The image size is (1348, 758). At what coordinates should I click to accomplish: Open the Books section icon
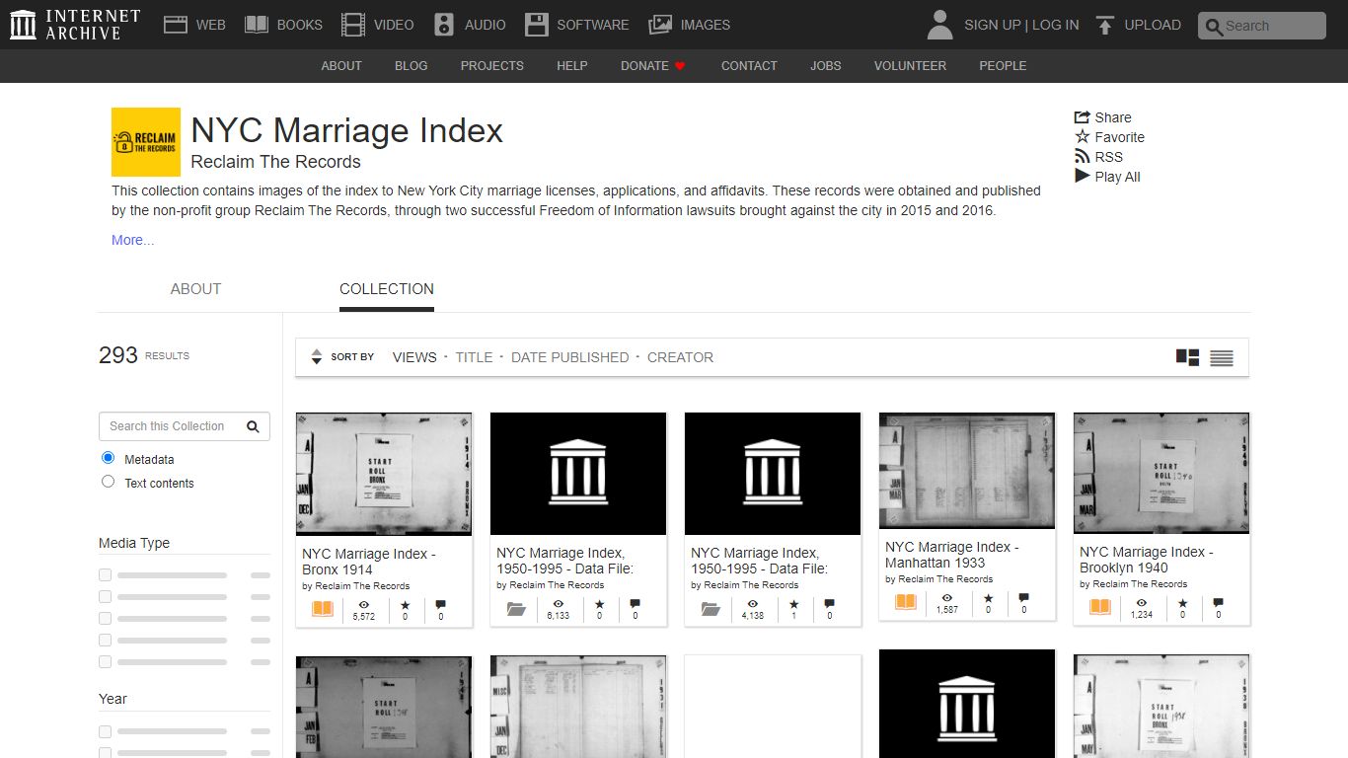coord(257,25)
